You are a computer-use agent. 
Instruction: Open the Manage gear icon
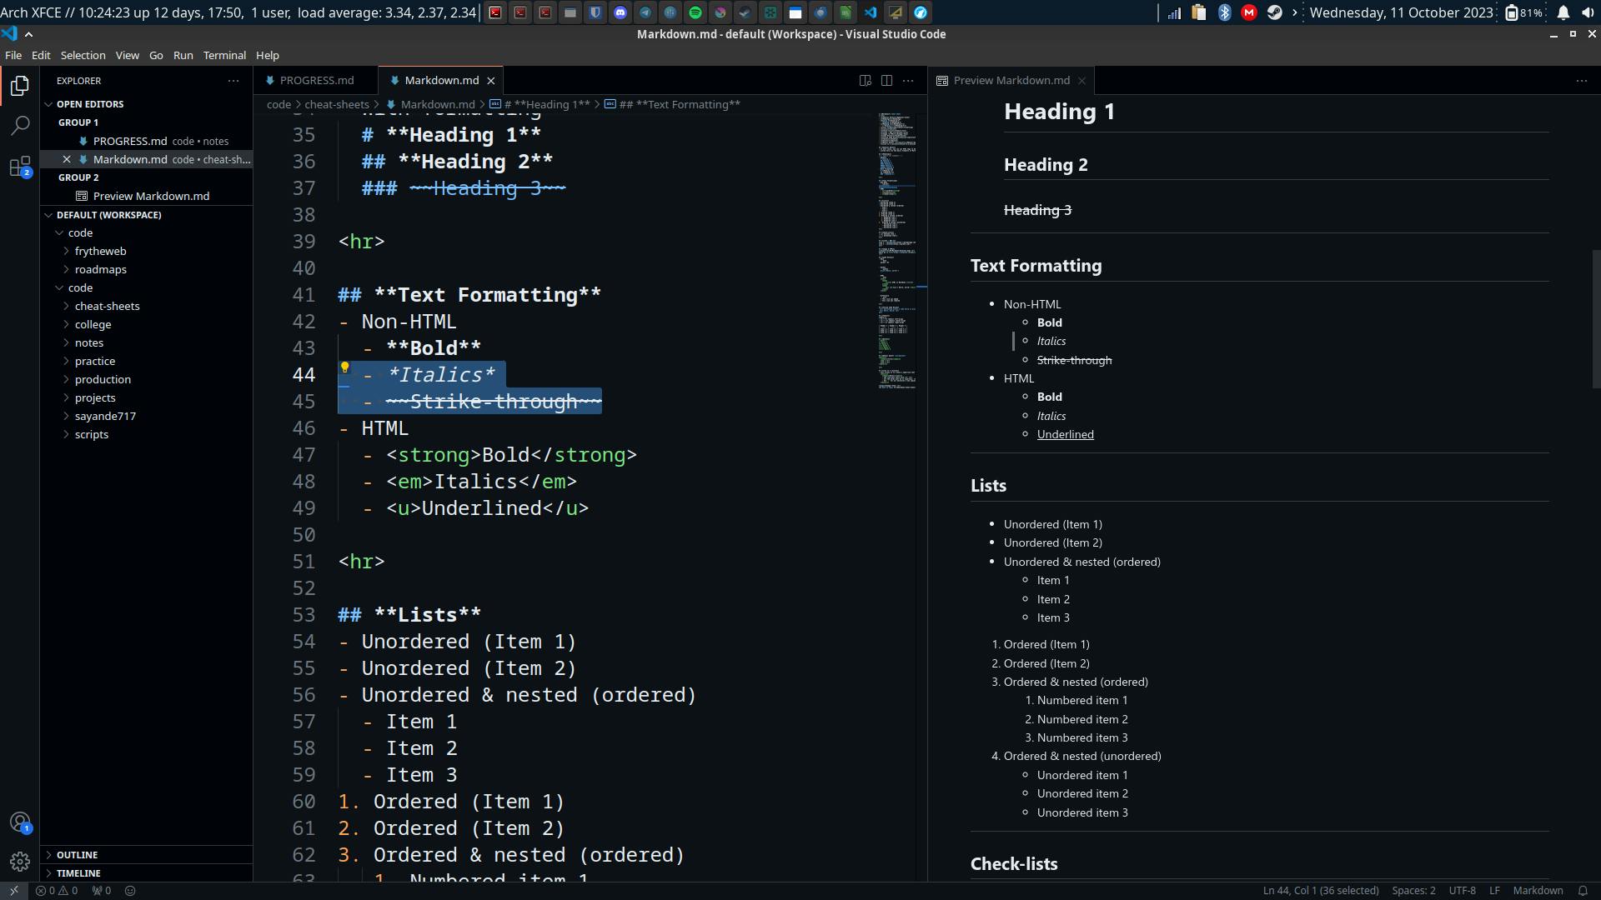(x=20, y=862)
